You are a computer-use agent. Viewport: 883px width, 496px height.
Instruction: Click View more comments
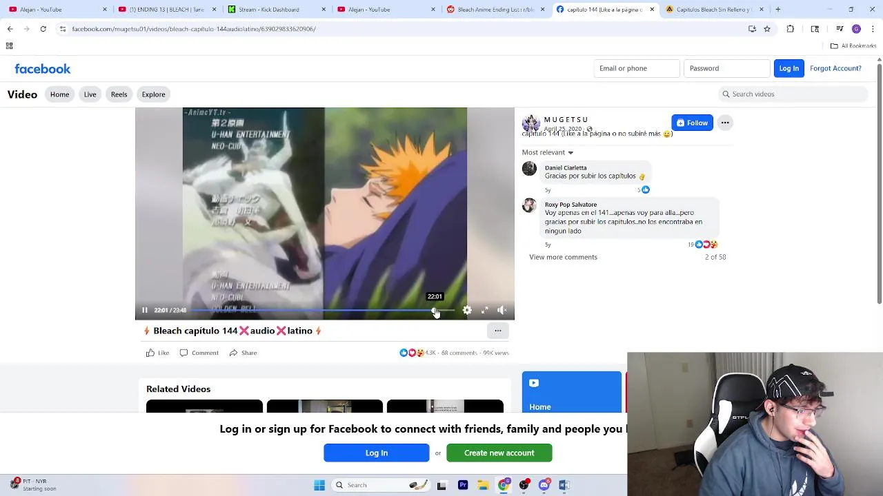coord(563,257)
